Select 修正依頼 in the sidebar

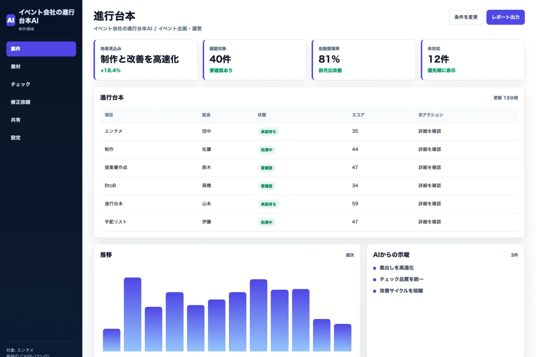41,102
